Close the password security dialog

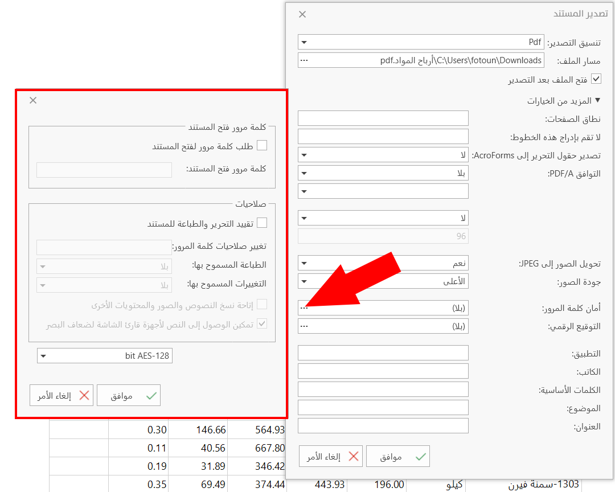pos(33,100)
